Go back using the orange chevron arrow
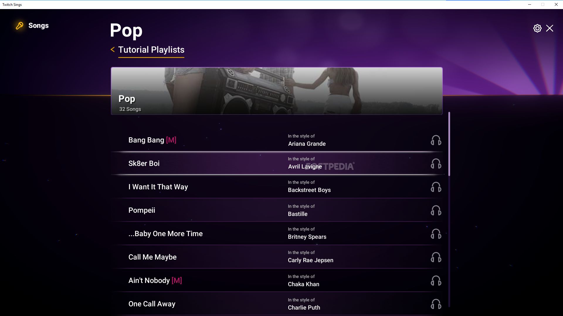The width and height of the screenshot is (563, 316). coord(113,49)
